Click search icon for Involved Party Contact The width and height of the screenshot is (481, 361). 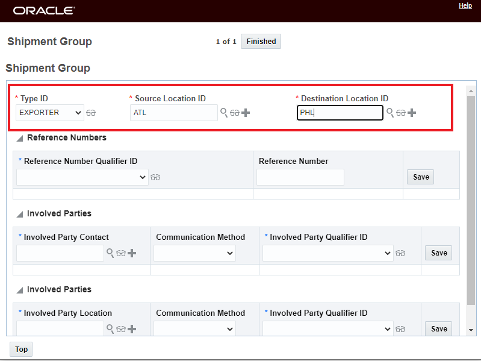pyautogui.click(x=110, y=253)
